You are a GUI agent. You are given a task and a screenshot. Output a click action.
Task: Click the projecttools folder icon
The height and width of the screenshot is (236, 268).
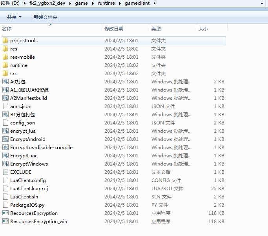tap(5, 41)
